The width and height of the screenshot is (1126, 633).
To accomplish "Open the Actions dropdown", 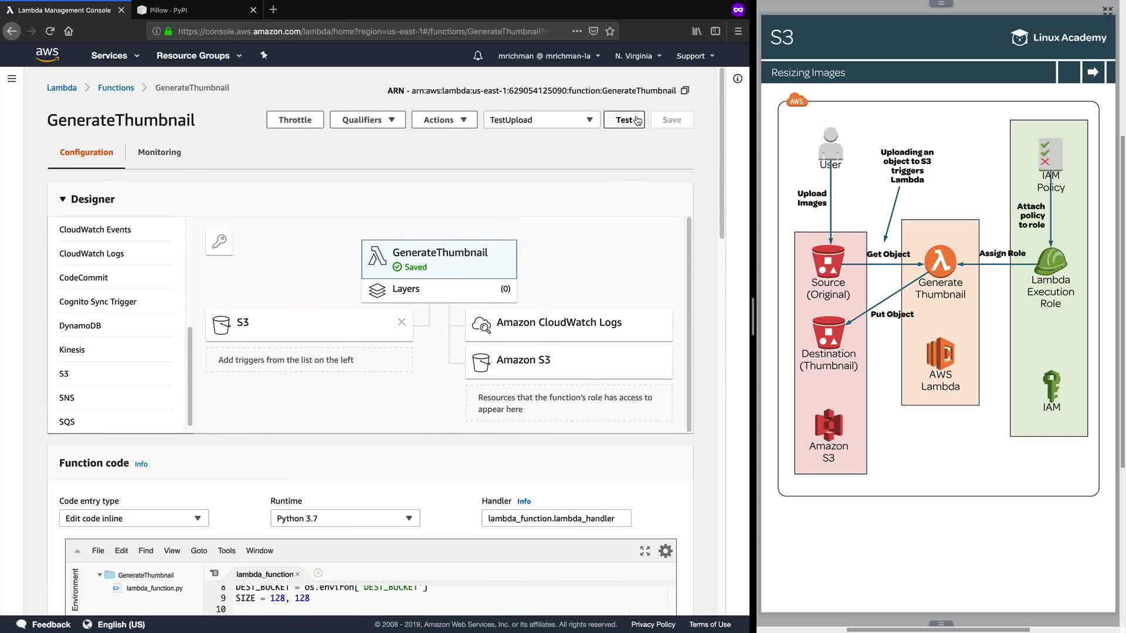I will tap(444, 120).
